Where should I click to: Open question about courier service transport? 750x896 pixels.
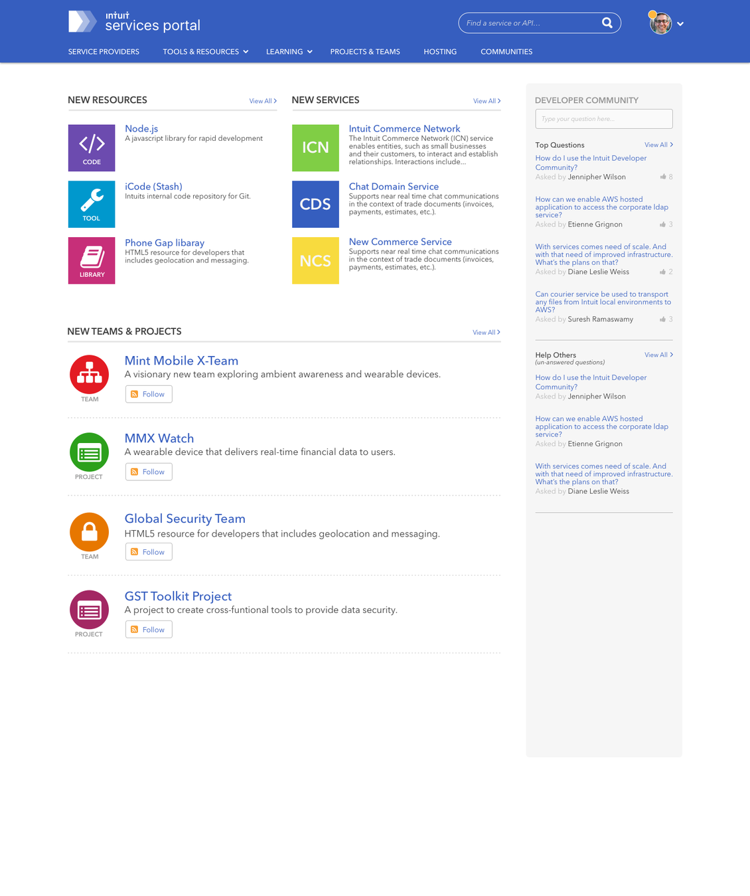pyautogui.click(x=603, y=302)
